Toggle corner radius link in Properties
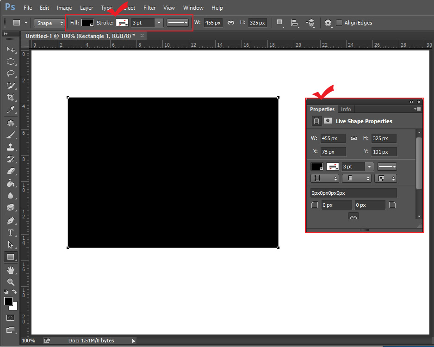Screen dimensions: 434x347 (353, 217)
